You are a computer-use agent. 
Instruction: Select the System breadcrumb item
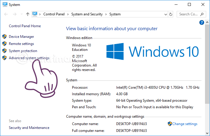[115, 14]
